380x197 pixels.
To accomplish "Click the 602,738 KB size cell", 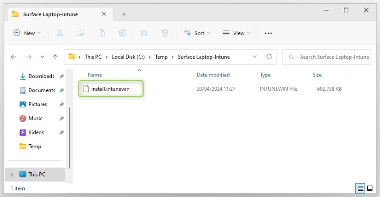I will pyautogui.click(x=329, y=89).
